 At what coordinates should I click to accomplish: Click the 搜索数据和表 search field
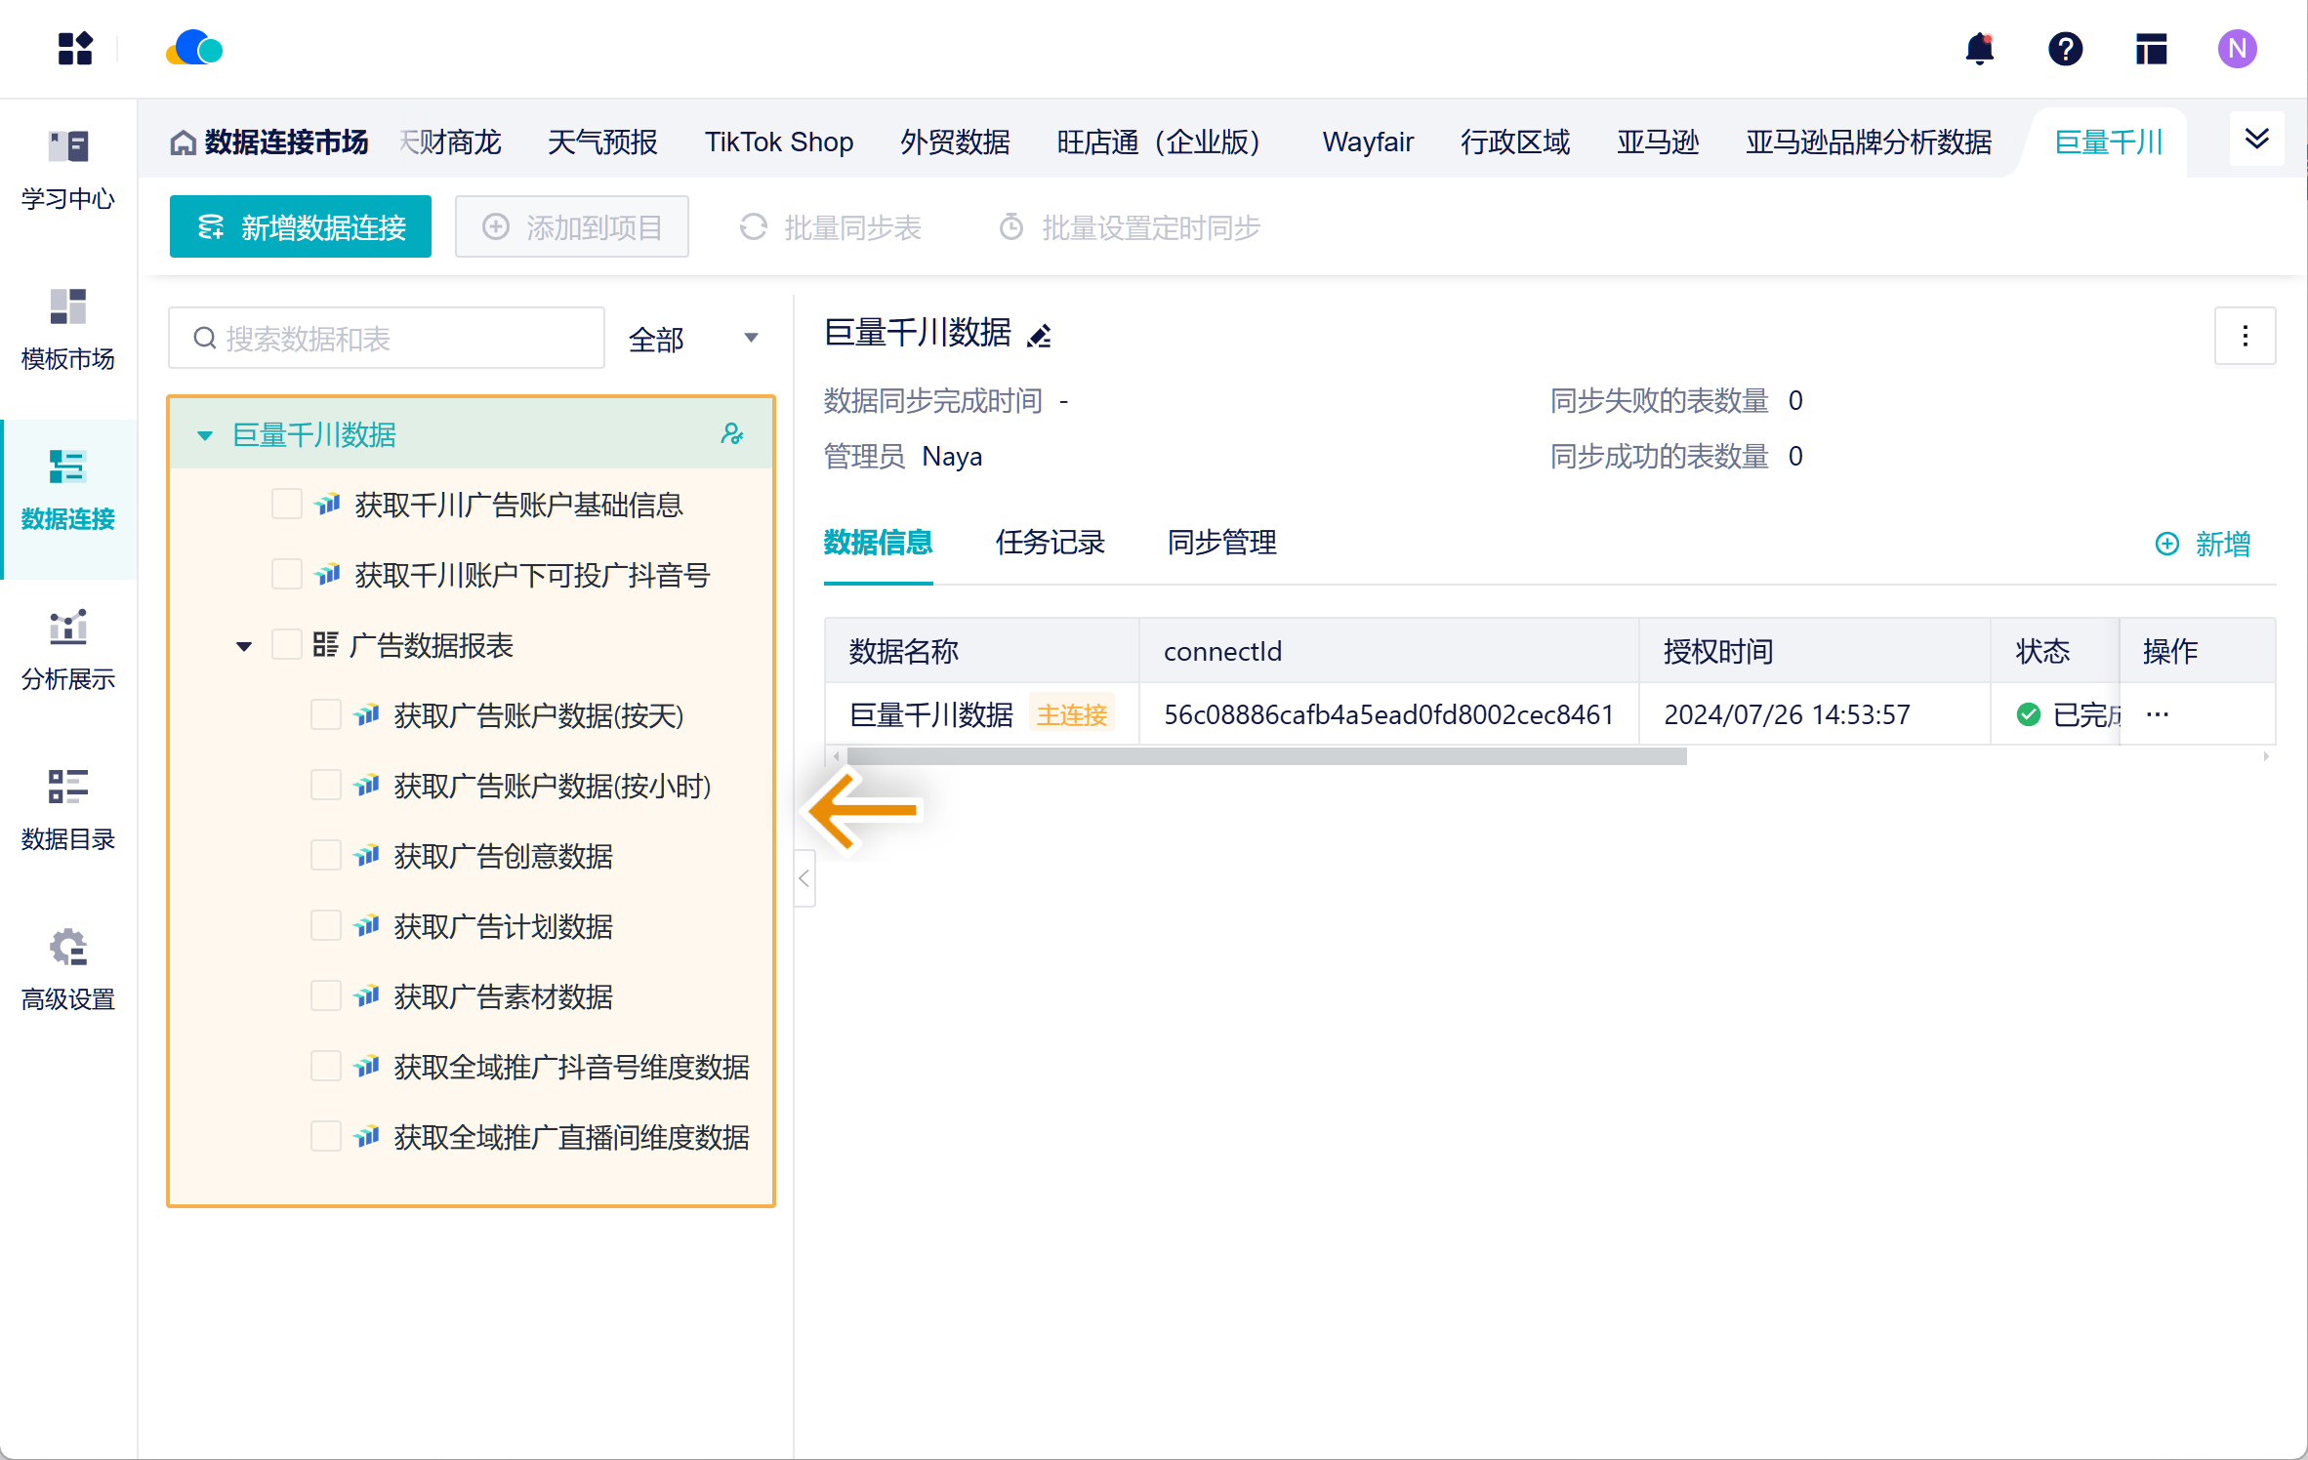tap(386, 338)
